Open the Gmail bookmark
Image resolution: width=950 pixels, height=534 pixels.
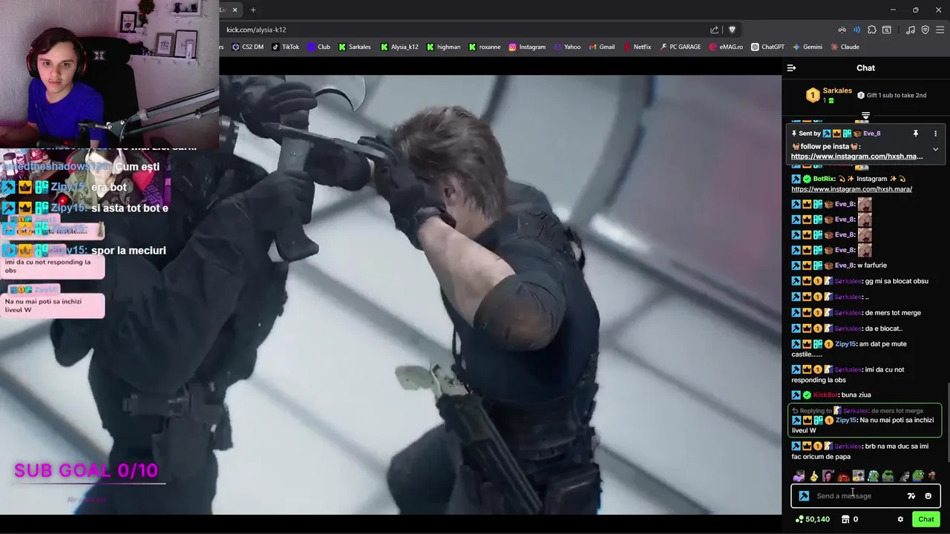click(x=602, y=47)
